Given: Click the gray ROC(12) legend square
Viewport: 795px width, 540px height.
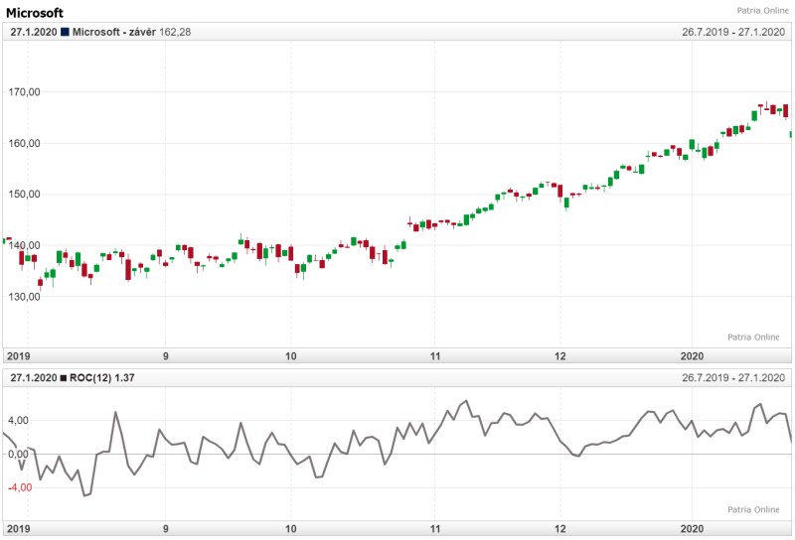Looking at the screenshot, I should pyautogui.click(x=66, y=378).
